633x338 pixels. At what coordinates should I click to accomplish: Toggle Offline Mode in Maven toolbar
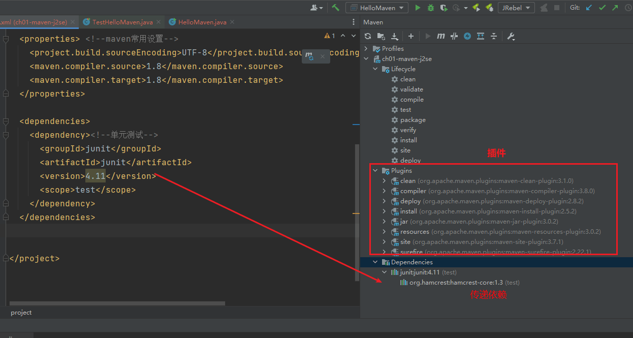[454, 36]
